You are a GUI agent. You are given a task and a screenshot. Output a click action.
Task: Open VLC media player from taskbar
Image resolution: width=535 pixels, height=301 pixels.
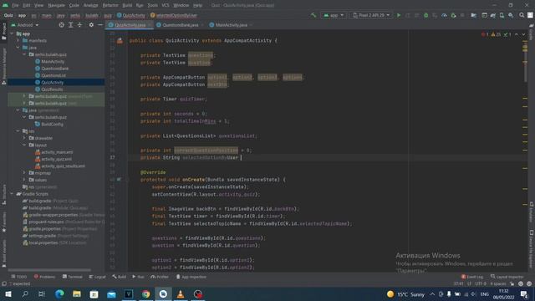coord(181,294)
